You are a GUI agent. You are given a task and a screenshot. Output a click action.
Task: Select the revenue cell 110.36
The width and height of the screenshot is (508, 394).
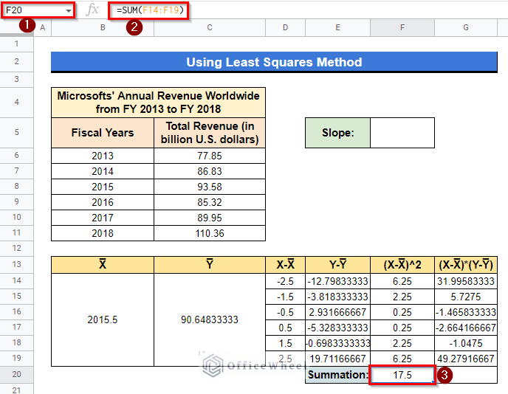[x=210, y=233]
